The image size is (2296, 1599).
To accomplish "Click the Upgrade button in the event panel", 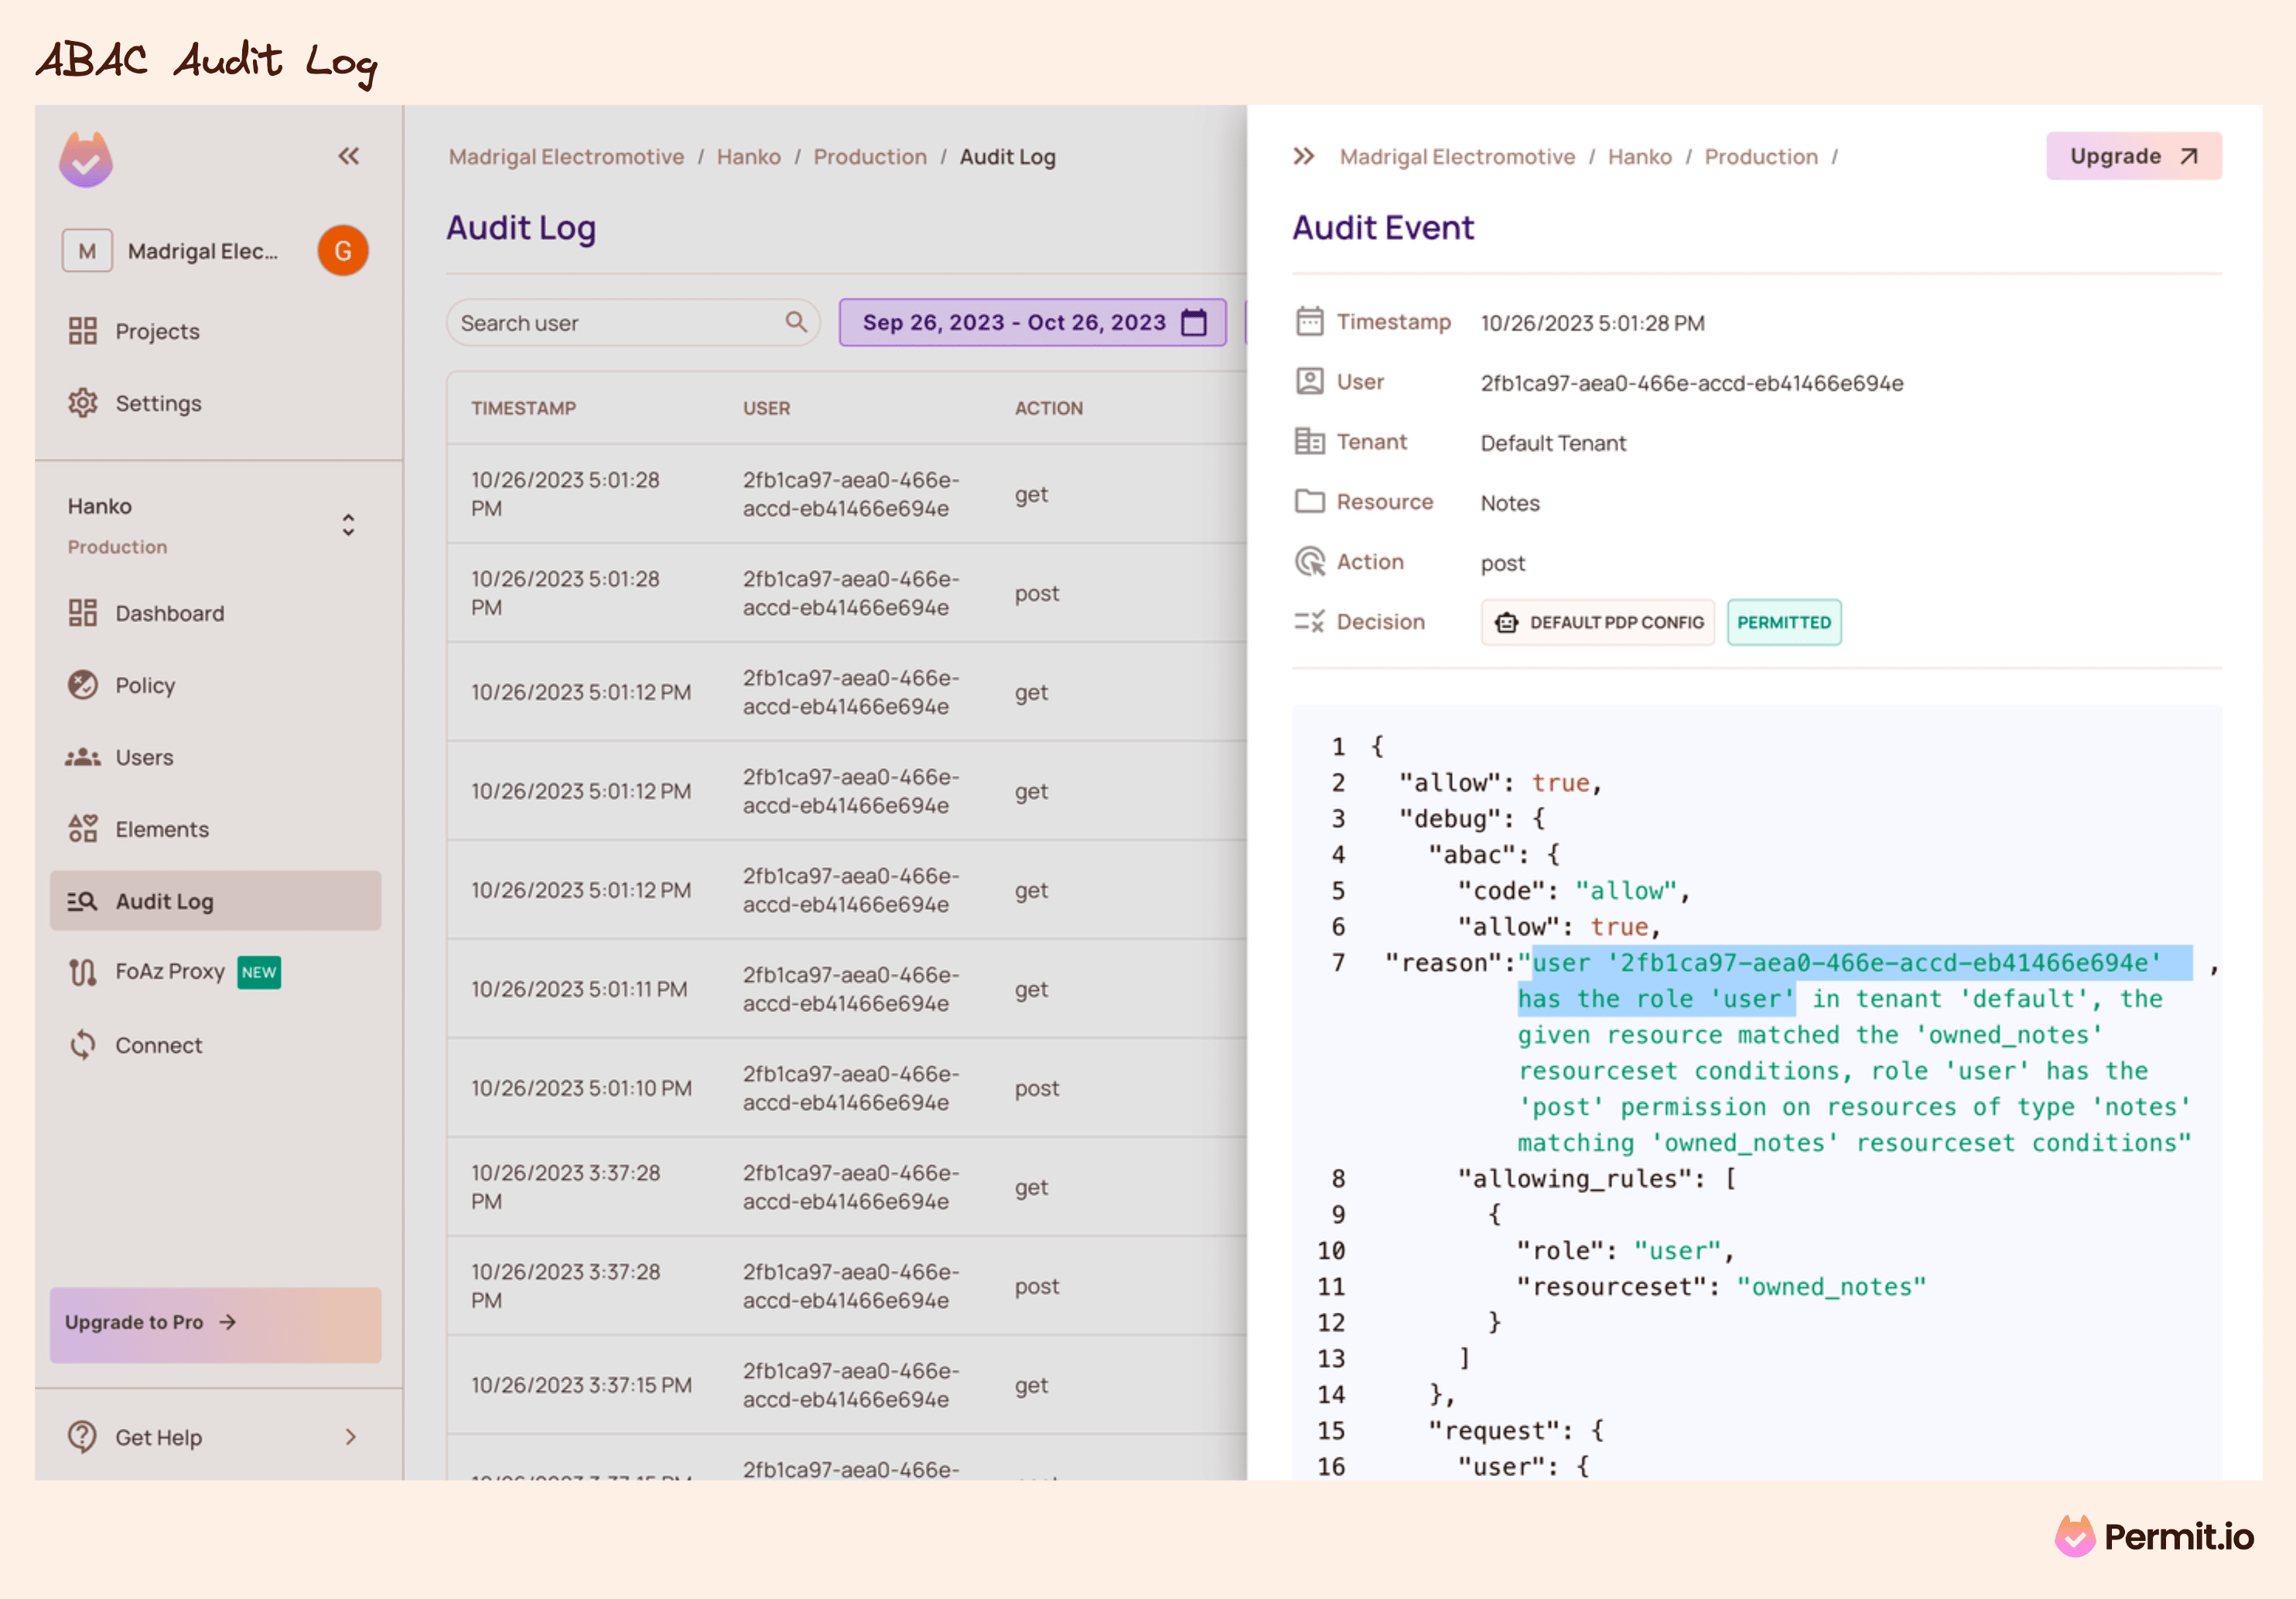I will point(2133,157).
